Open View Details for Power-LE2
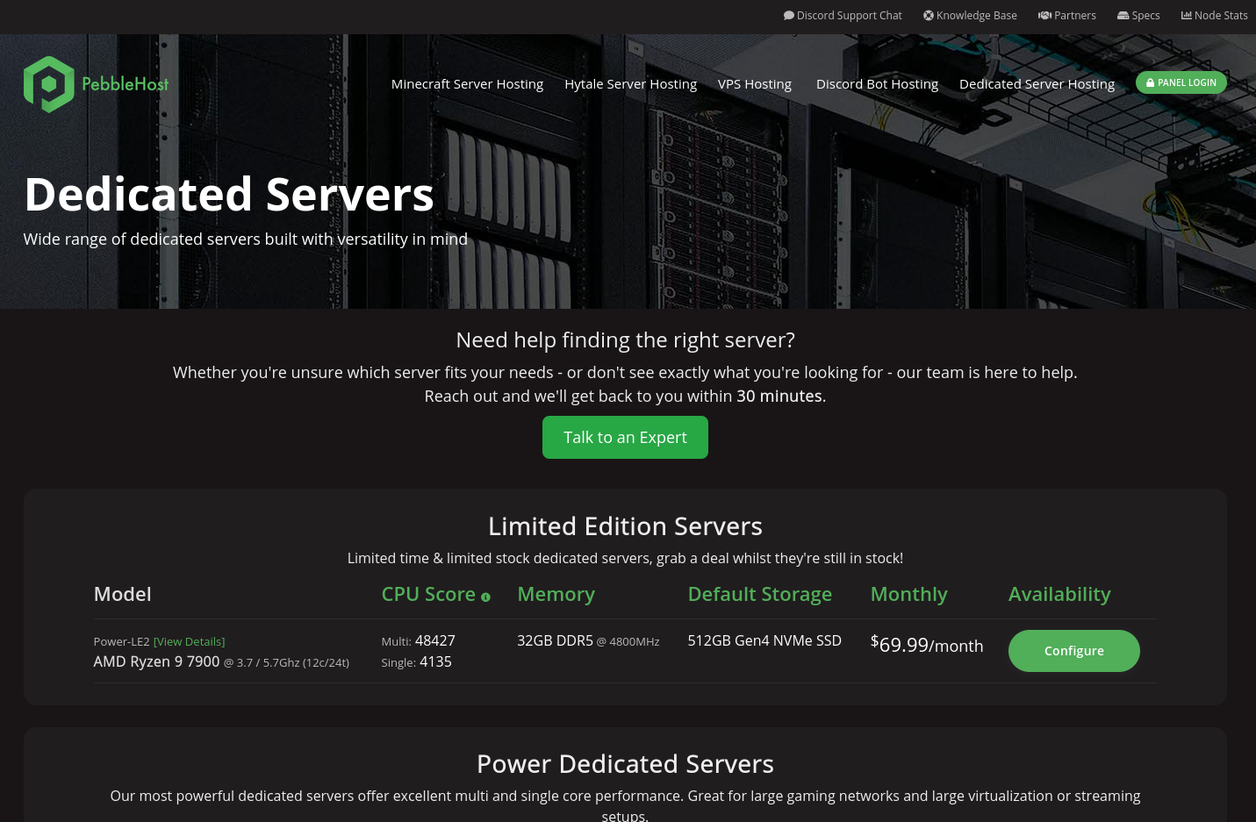Screen dimensions: 1256x822 [x=190, y=641]
